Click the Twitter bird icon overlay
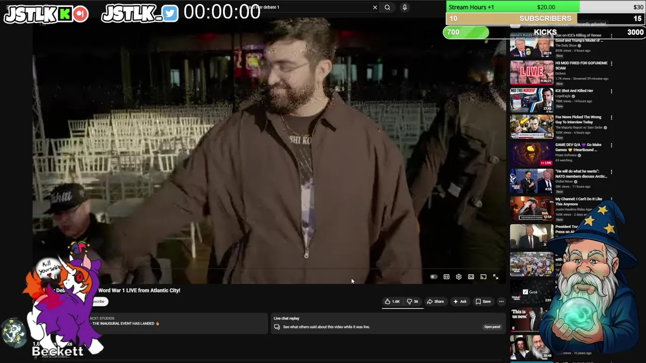The height and width of the screenshot is (363, 646). click(170, 14)
